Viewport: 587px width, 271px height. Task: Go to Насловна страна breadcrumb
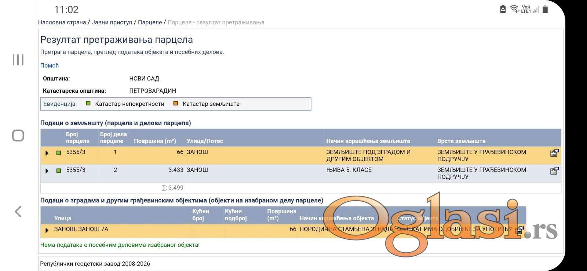tap(62, 22)
